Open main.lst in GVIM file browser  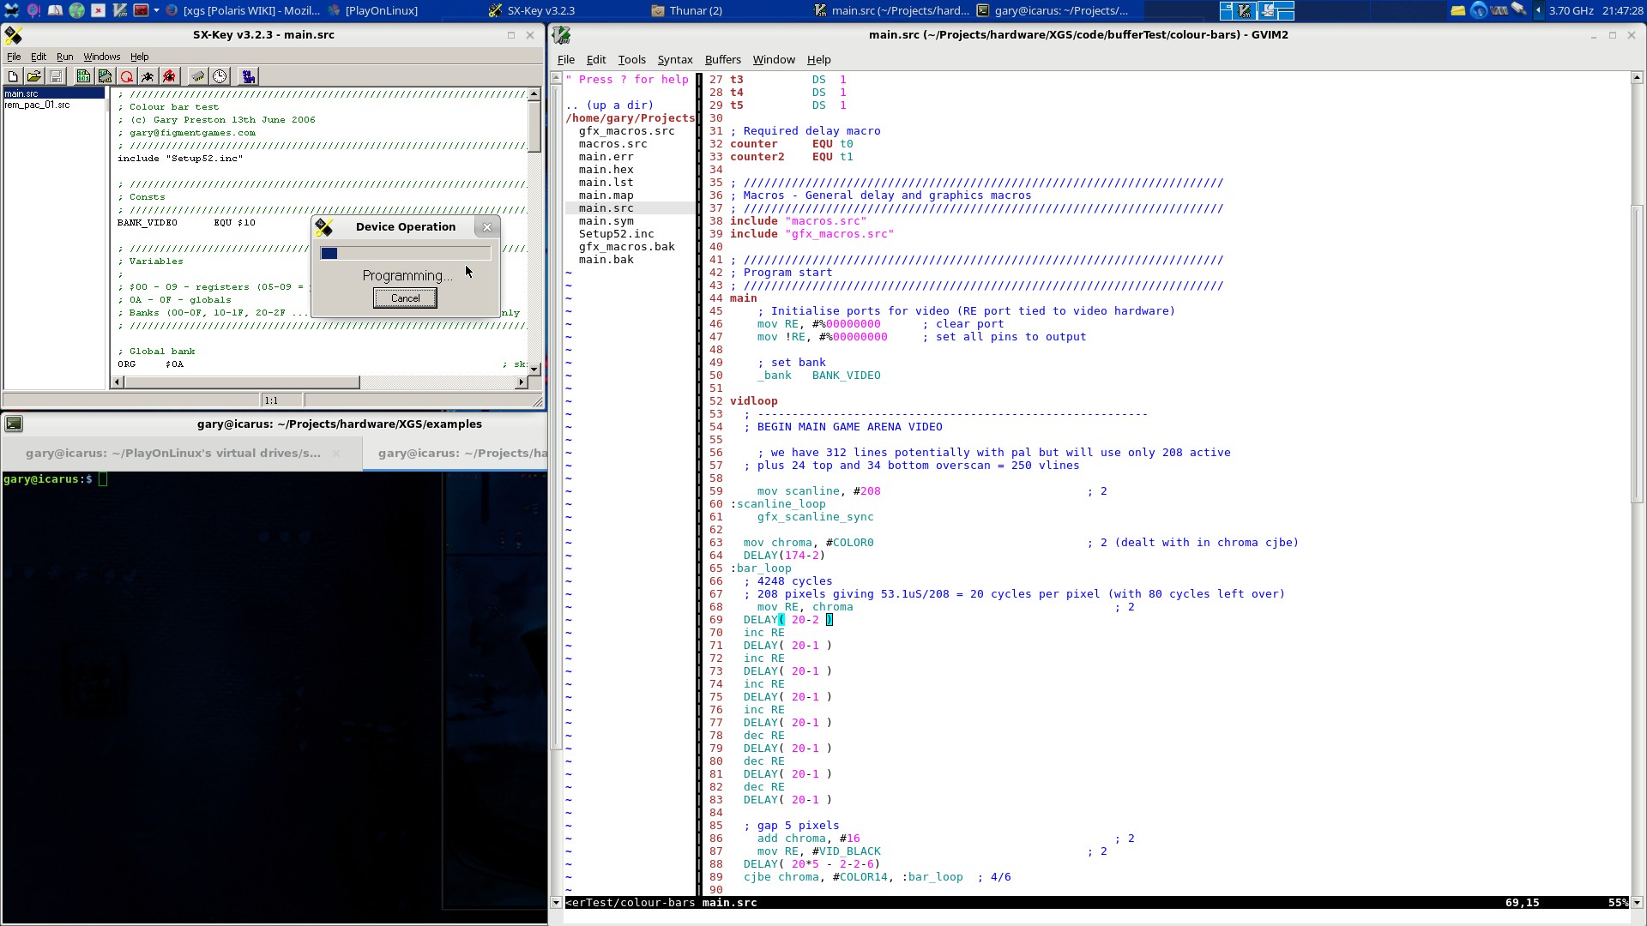pos(606,183)
